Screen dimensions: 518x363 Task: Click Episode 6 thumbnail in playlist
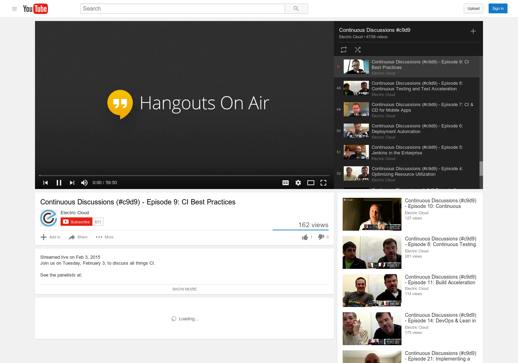[356, 131]
